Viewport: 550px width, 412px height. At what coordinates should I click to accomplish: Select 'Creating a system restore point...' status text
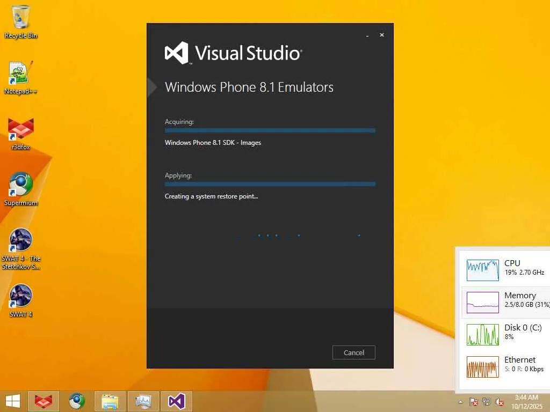(x=212, y=196)
